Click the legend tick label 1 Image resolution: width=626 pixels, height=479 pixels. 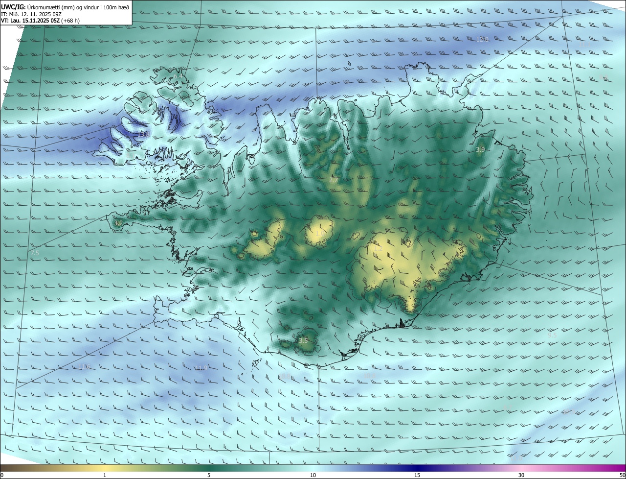105,475
